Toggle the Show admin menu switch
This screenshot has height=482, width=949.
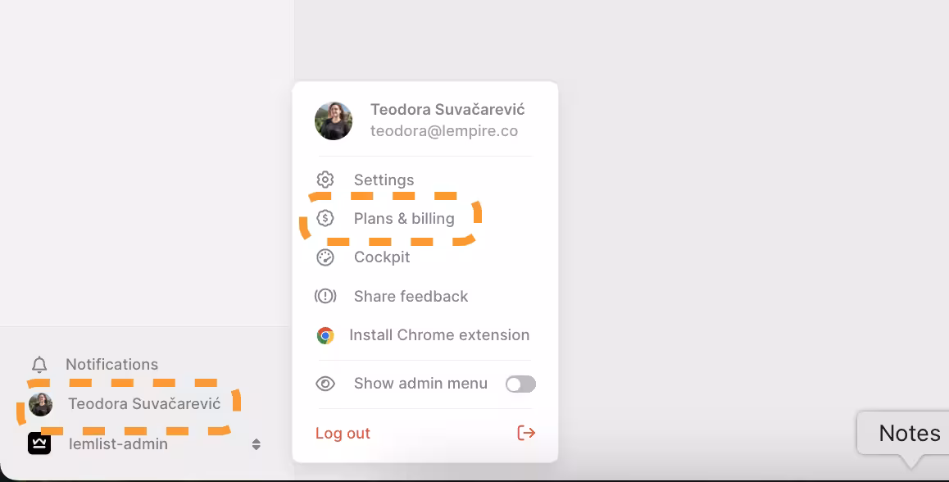click(520, 384)
